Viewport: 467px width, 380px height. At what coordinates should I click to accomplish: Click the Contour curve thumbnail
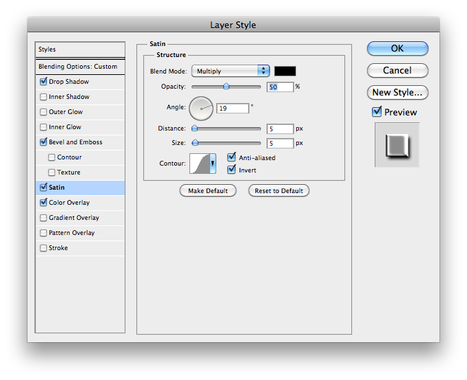[x=200, y=164]
